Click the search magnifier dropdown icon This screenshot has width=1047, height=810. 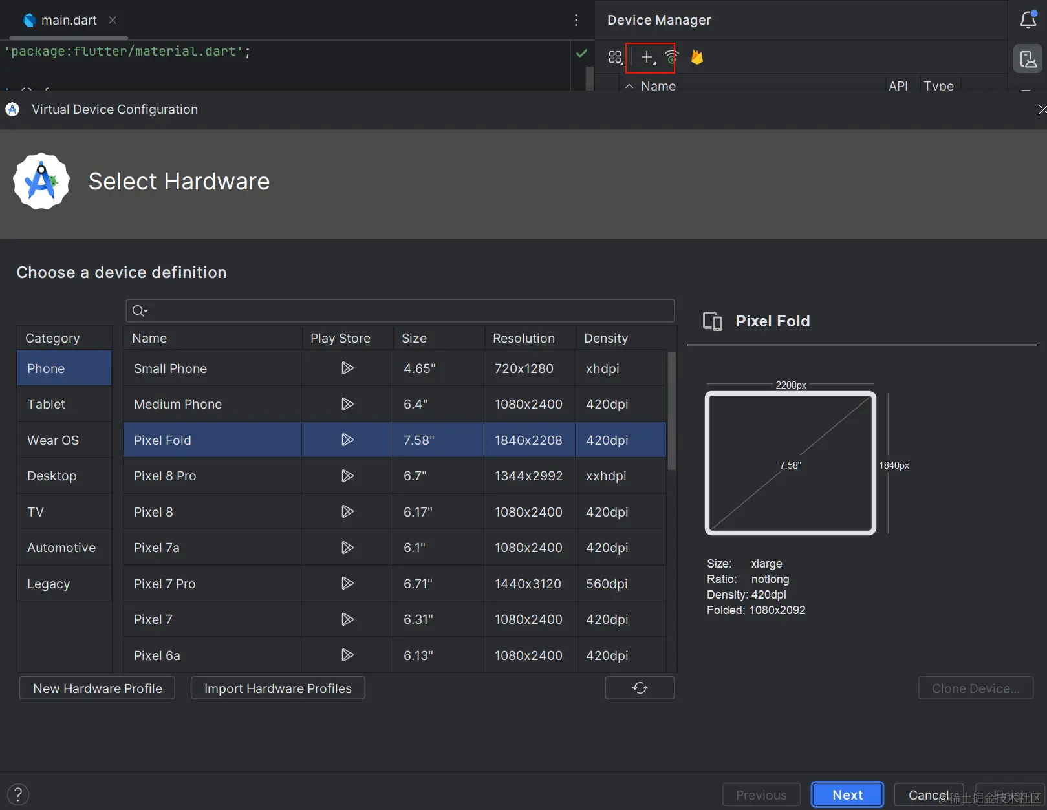click(140, 311)
